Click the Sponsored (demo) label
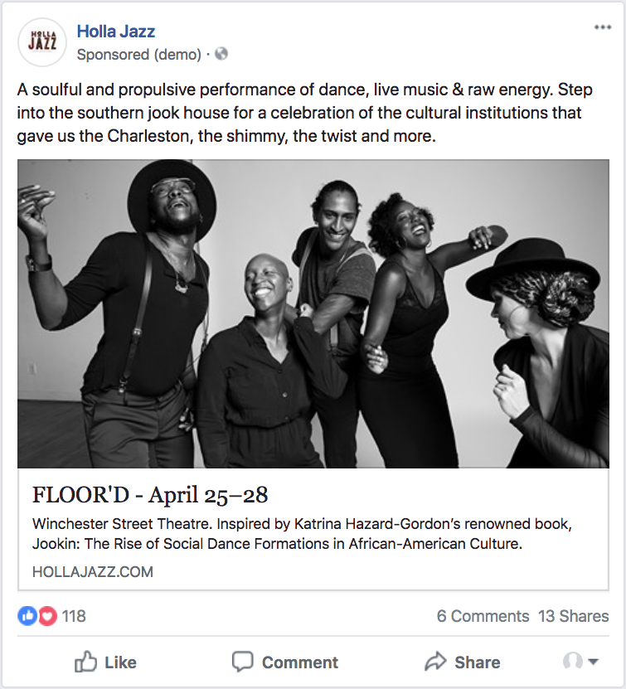Image resolution: width=626 pixels, height=689 pixels. click(138, 55)
